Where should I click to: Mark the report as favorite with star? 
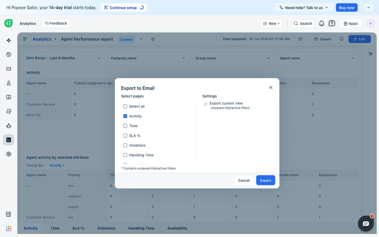tap(153, 39)
